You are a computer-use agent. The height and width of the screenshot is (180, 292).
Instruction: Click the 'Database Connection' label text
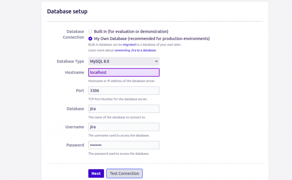(73, 34)
